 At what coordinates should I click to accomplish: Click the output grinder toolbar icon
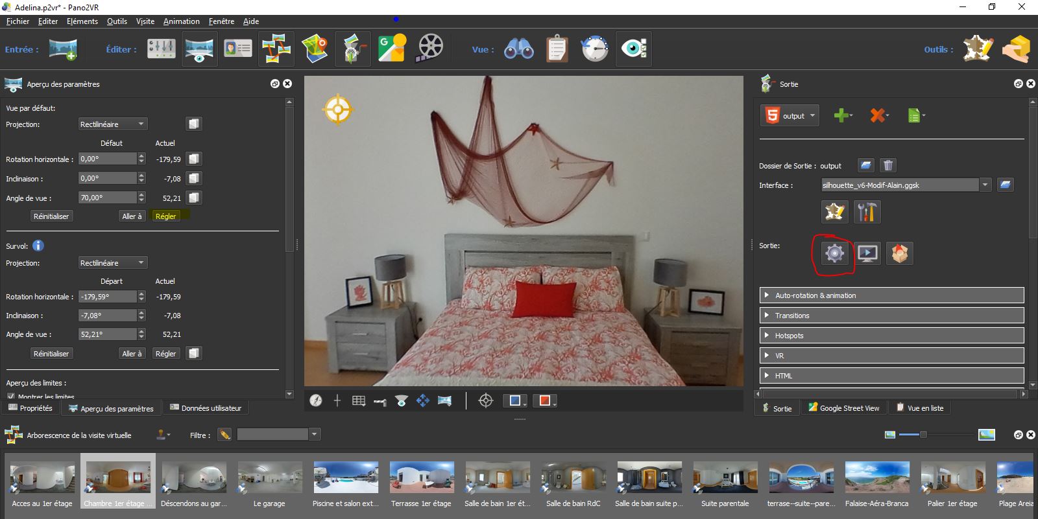[353, 49]
